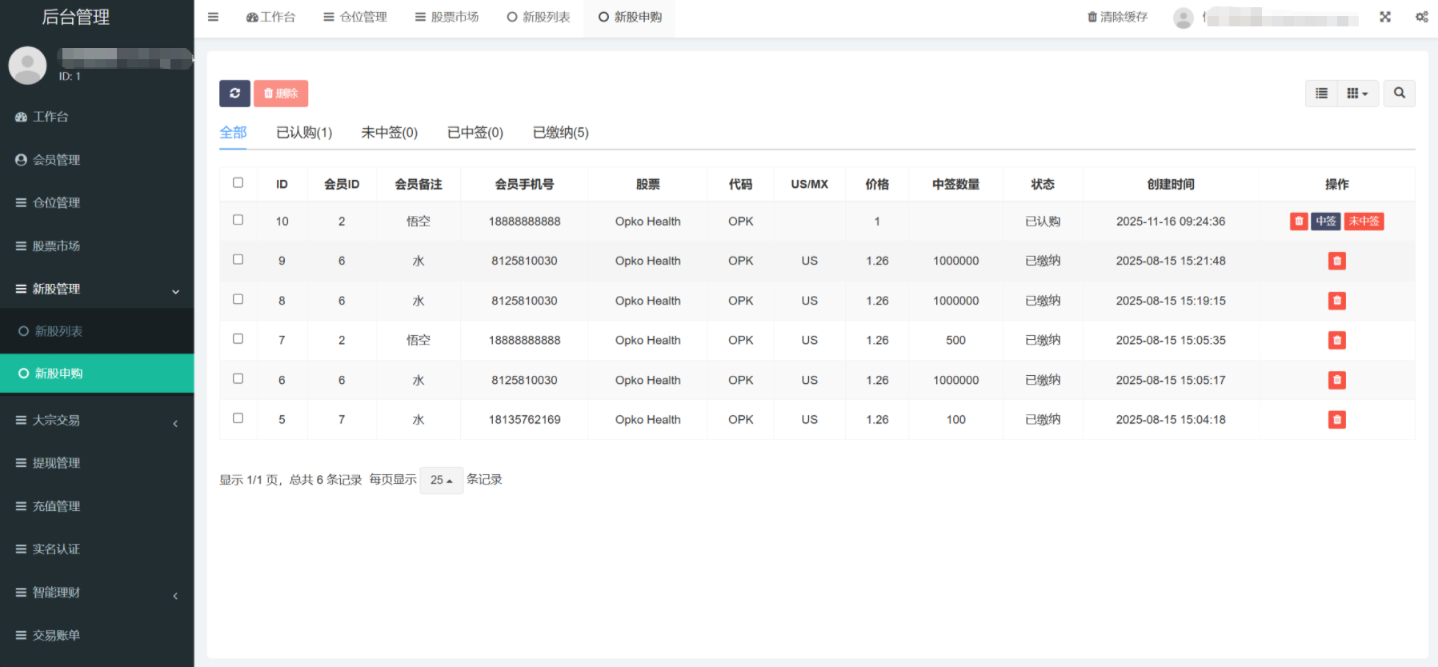The height and width of the screenshot is (667, 1438).
Task: Check the select-all header checkbox
Action: coord(238,183)
